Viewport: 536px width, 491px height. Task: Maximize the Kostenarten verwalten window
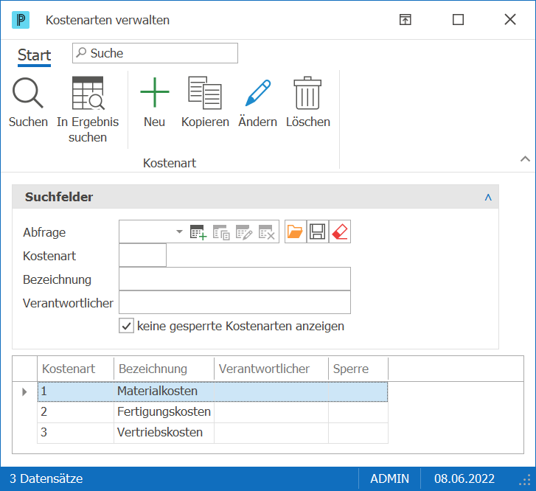[x=458, y=20]
